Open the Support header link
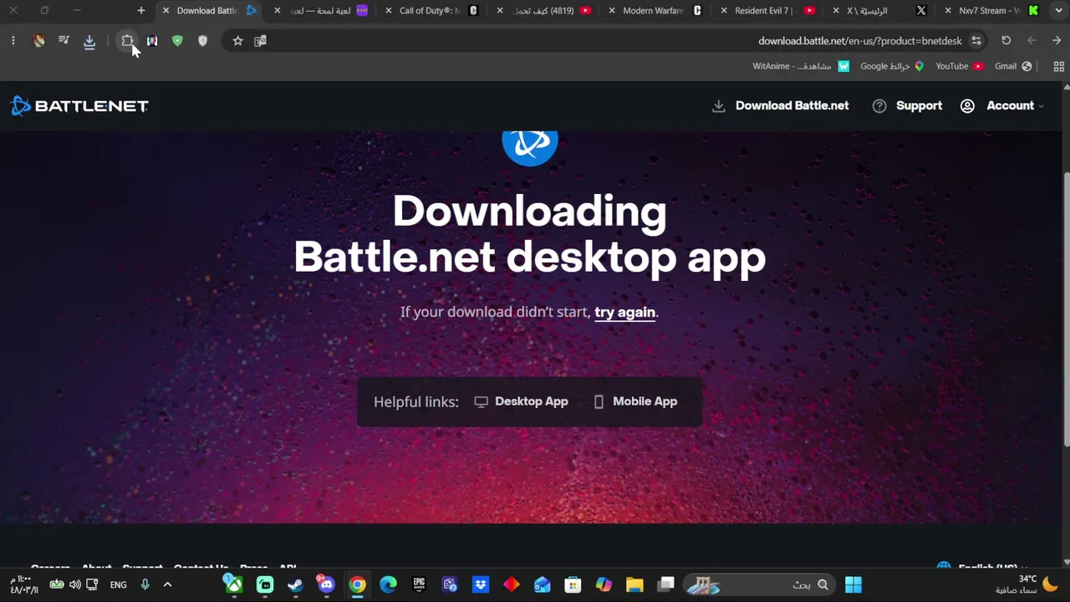This screenshot has width=1070, height=602. pyautogui.click(x=907, y=105)
